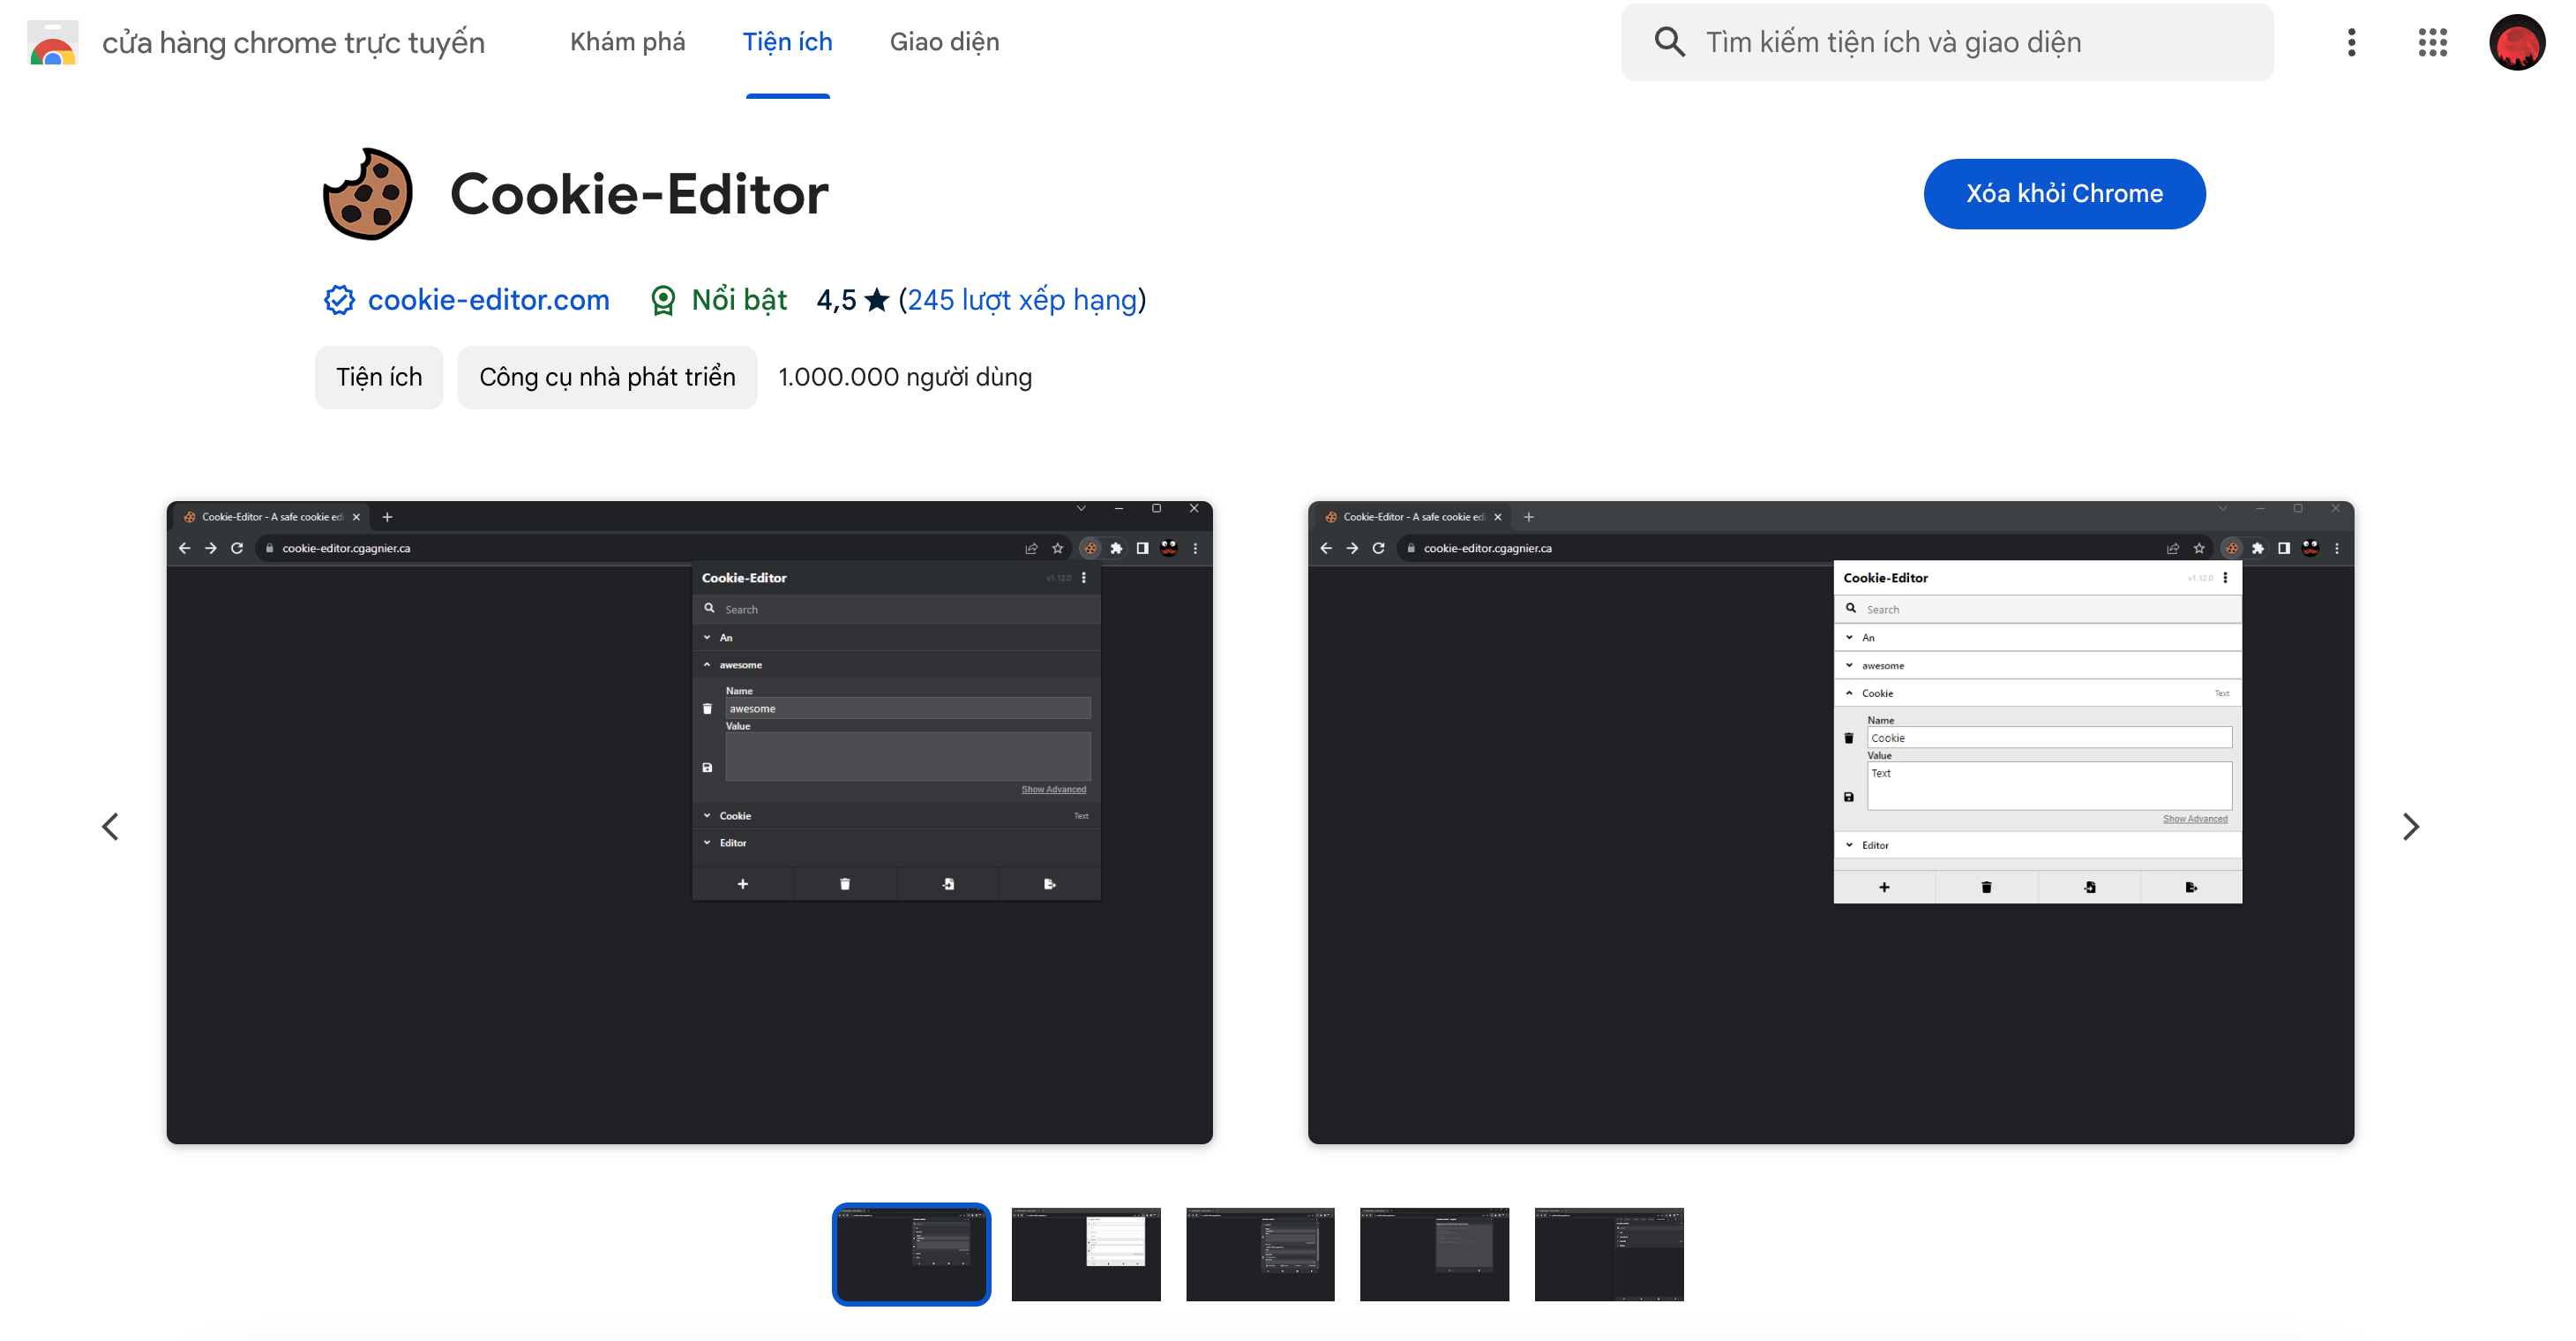Switch to the Giao diện tab
The image size is (2576, 1341).
[944, 42]
